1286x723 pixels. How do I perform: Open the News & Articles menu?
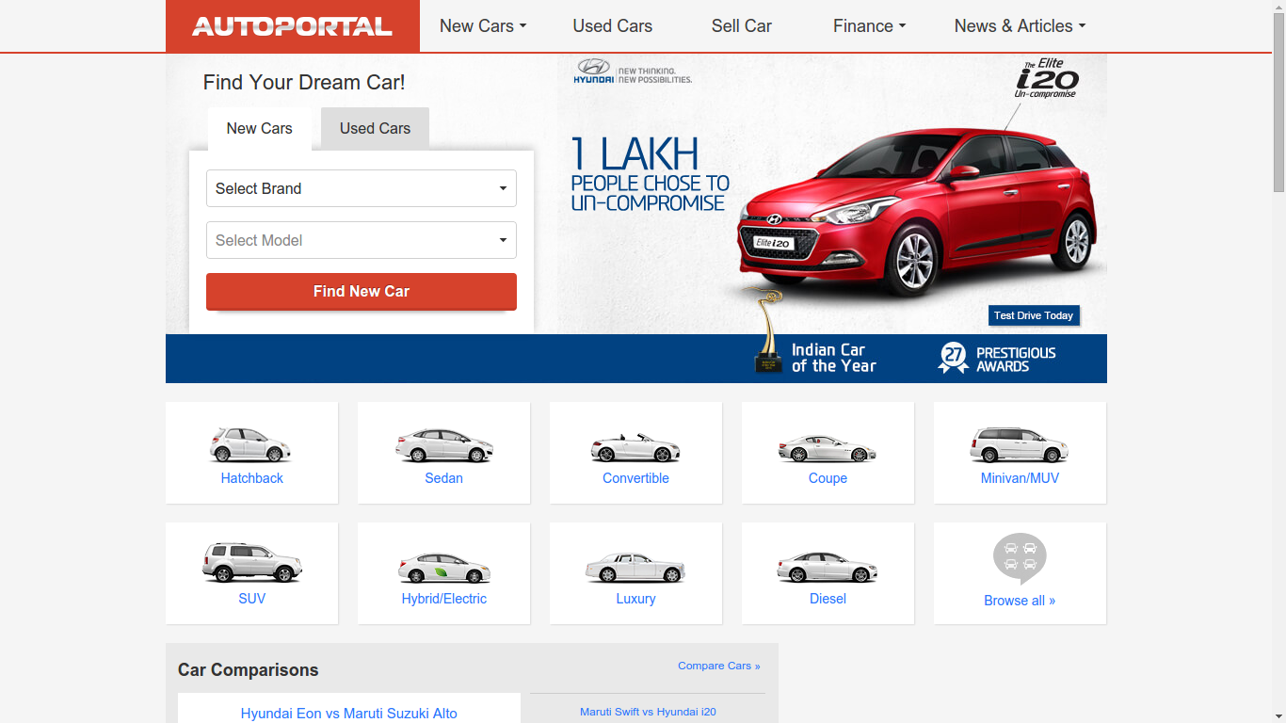pos(1020,26)
